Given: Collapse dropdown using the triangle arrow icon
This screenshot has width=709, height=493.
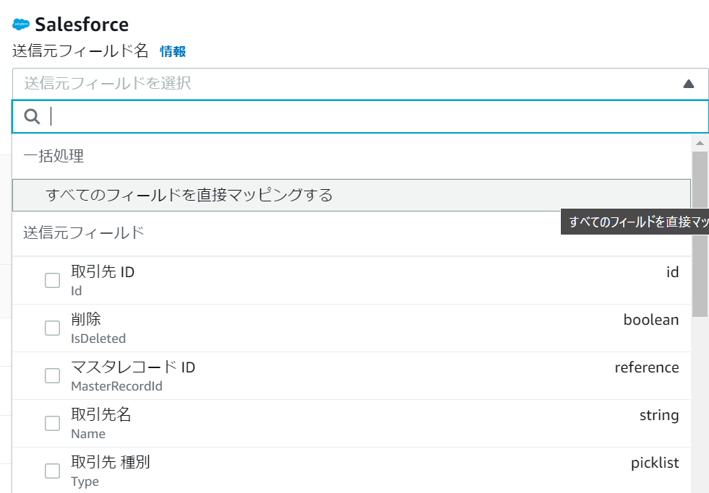Looking at the screenshot, I should click(x=688, y=84).
